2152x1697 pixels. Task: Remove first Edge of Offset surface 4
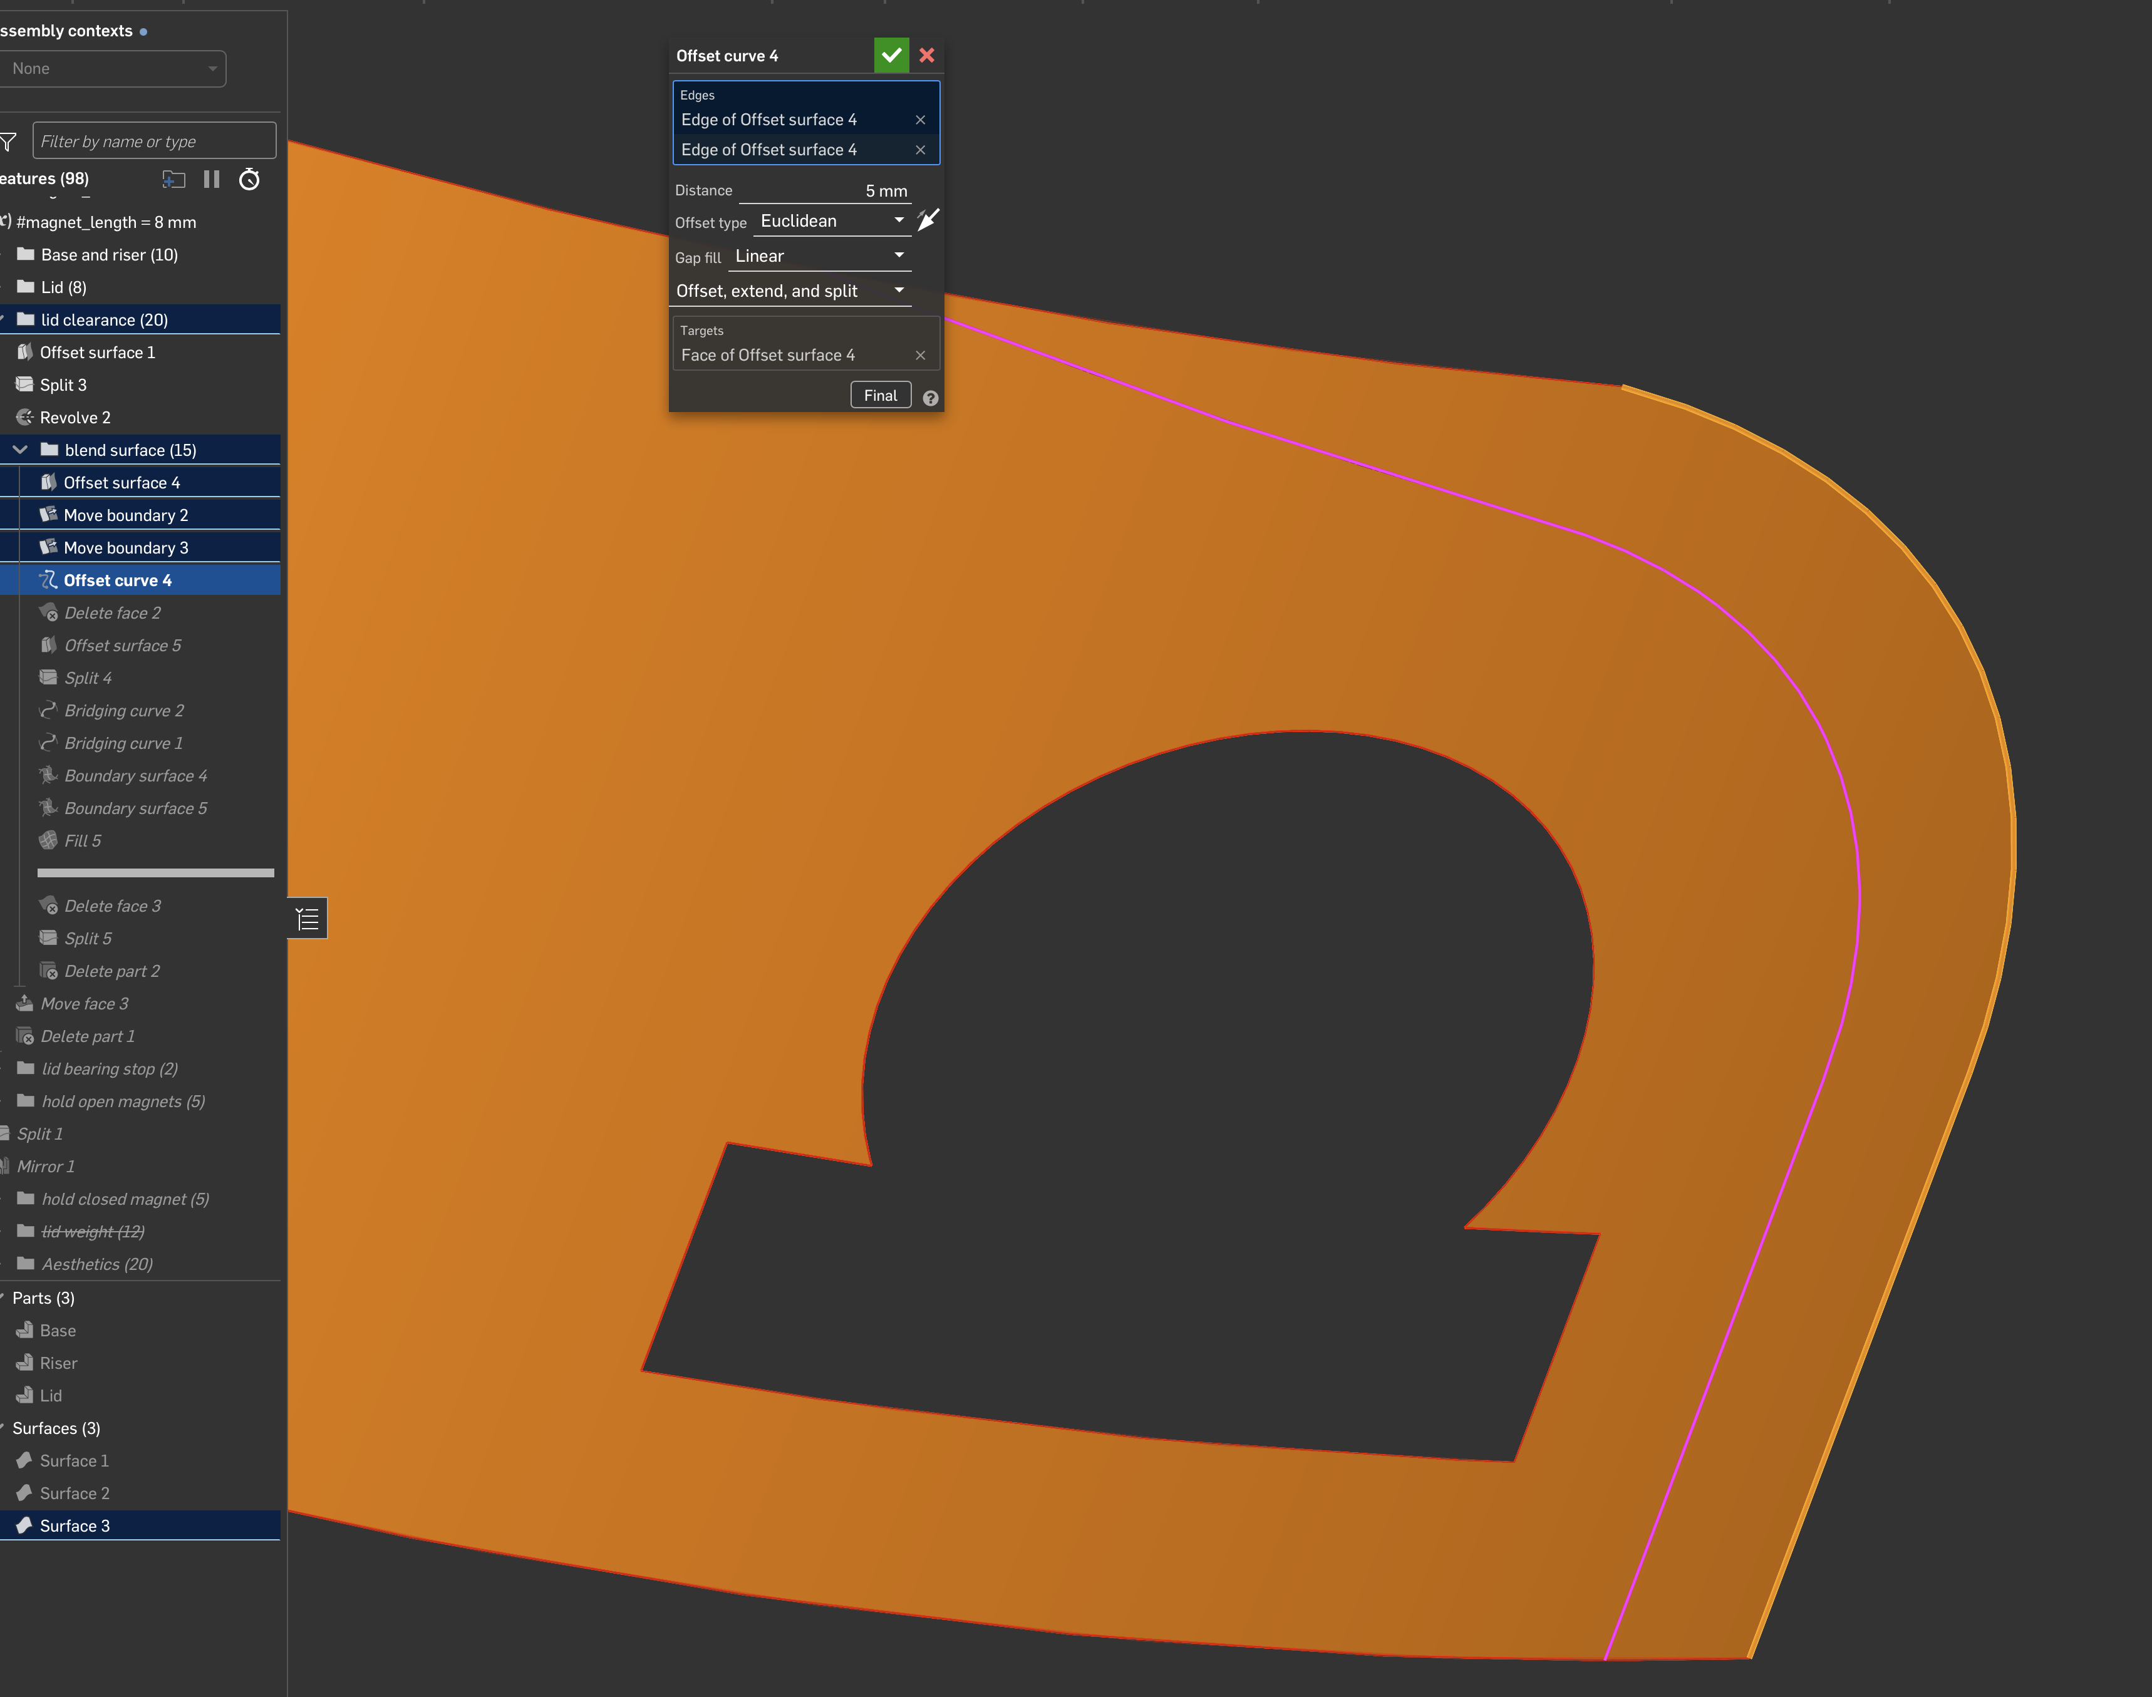pos(920,120)
